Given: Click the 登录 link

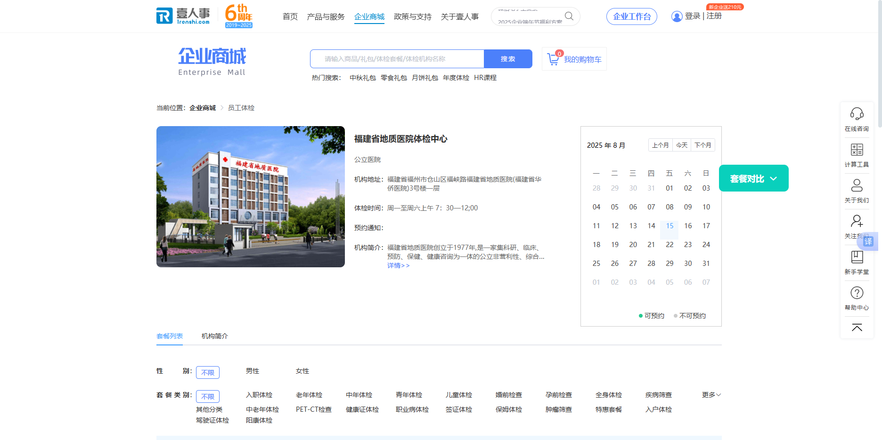Looking at the screenshot, I should 693,16.
